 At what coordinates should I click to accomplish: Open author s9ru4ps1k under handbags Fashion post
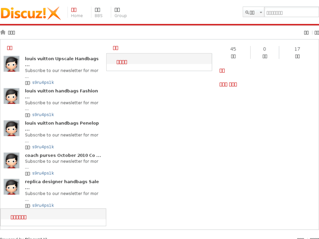pos(43,114)
